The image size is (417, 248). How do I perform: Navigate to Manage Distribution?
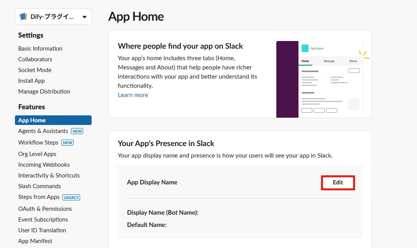(44, 92)
